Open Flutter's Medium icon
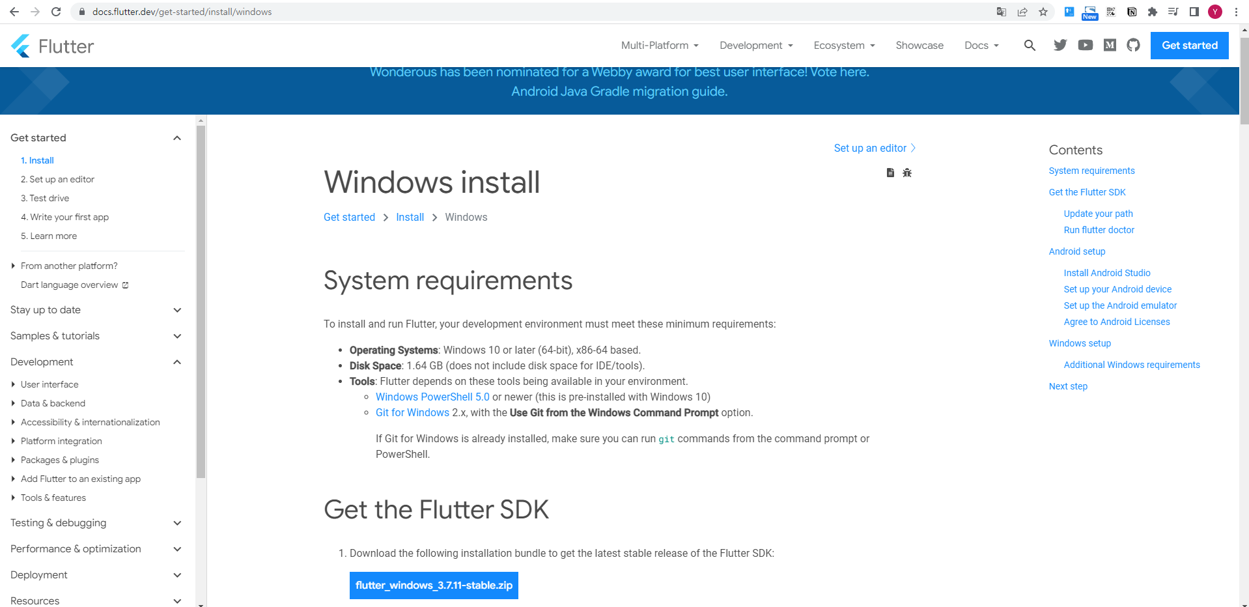Viewport: 1249px width, 607px height. click(x=1110, y=45)
